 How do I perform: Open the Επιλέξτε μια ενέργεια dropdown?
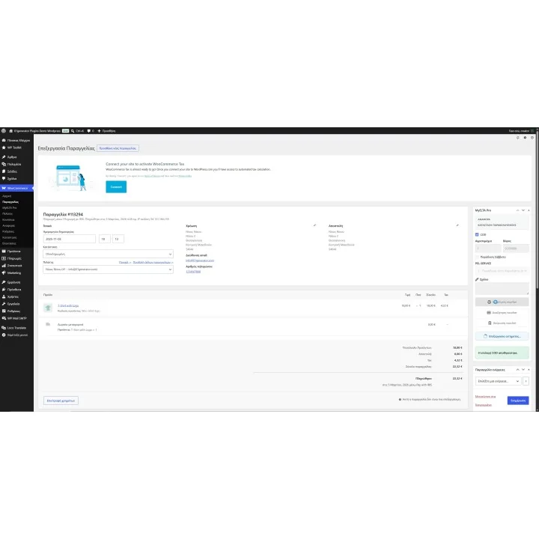pyautogui.click(x=498, y=381)
